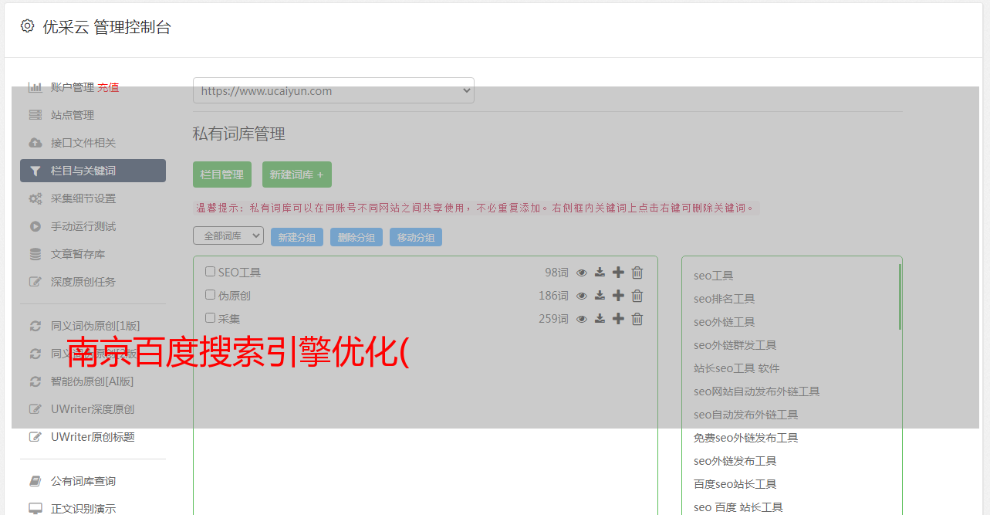Click the 新建词库 + button

(297, 174)
